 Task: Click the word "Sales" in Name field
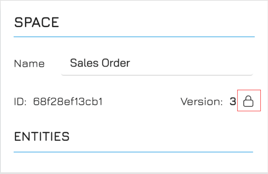[x=84, y=63]
